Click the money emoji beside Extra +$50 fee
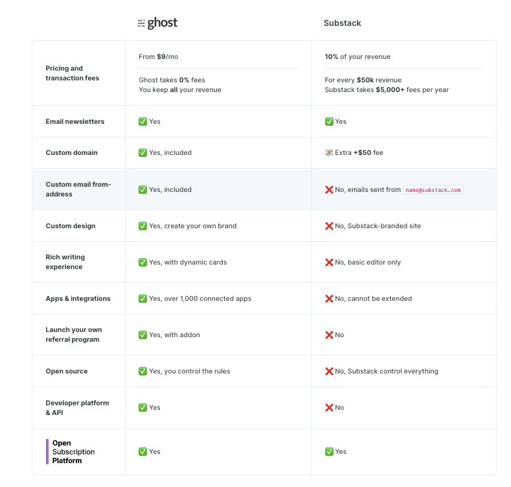This screenshot has height=487, width=511. pyautogui.click(x=329, y=152)
